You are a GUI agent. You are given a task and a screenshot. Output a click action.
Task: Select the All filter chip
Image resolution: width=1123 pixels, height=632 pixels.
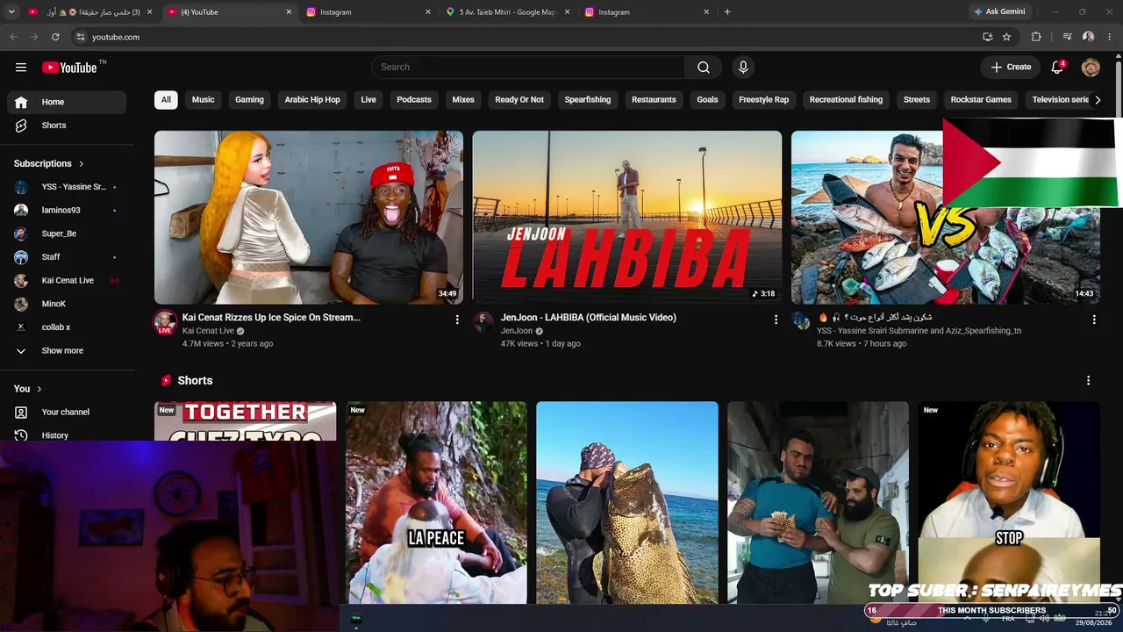(x=166, y=100)
